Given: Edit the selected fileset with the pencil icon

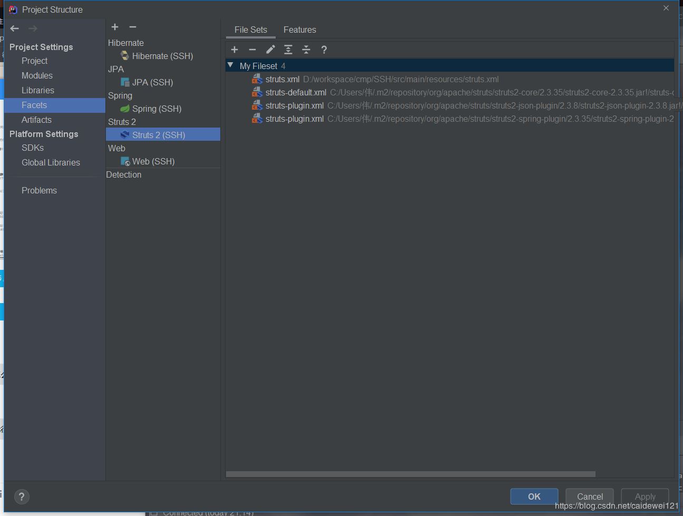Looking at the screenshot, I should [270, 50].
